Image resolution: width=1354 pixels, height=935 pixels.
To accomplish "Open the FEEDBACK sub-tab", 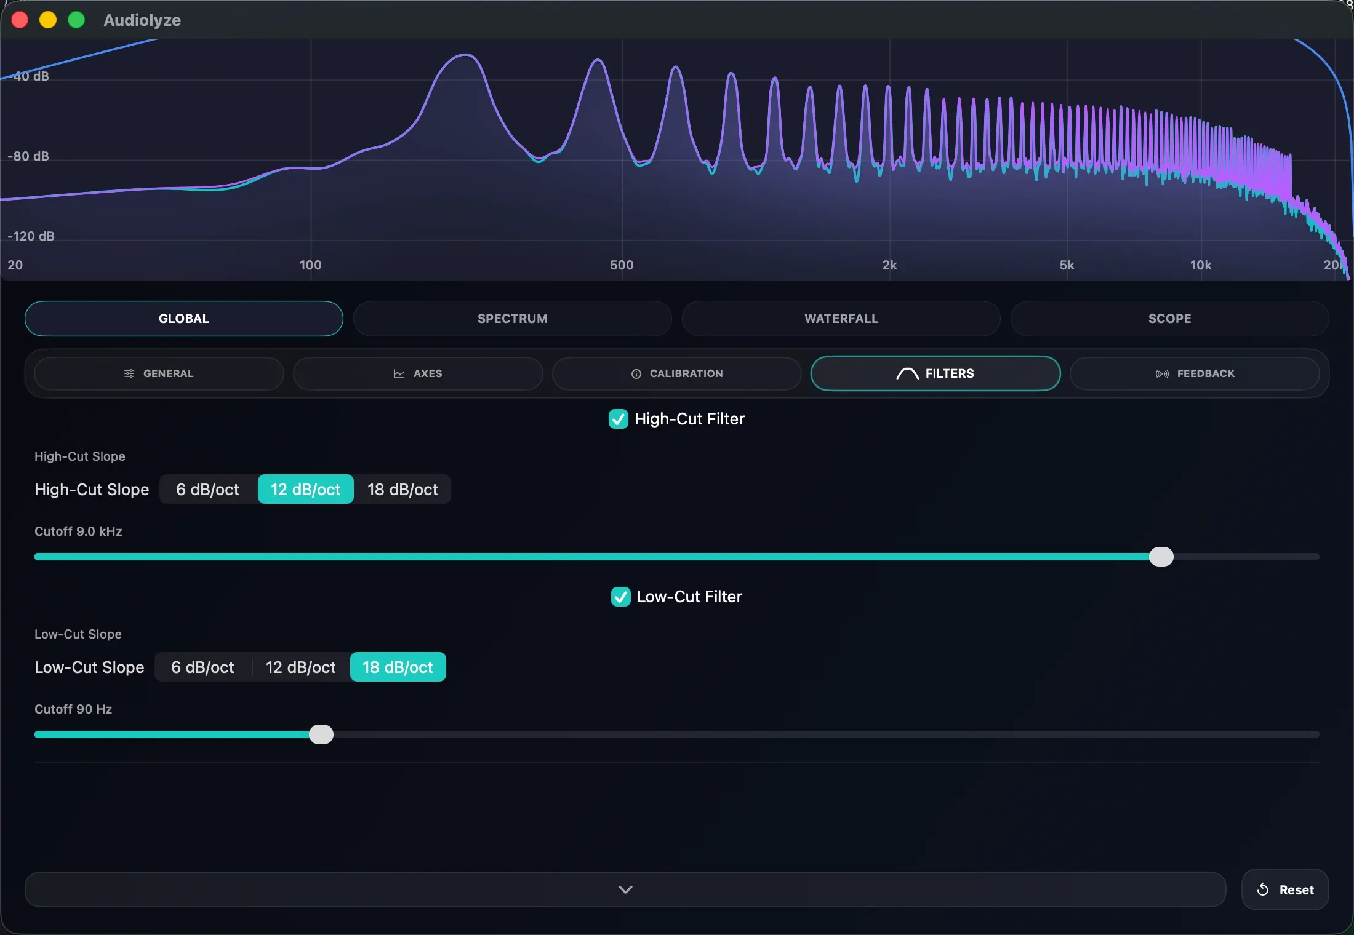I will (1195, 373).
